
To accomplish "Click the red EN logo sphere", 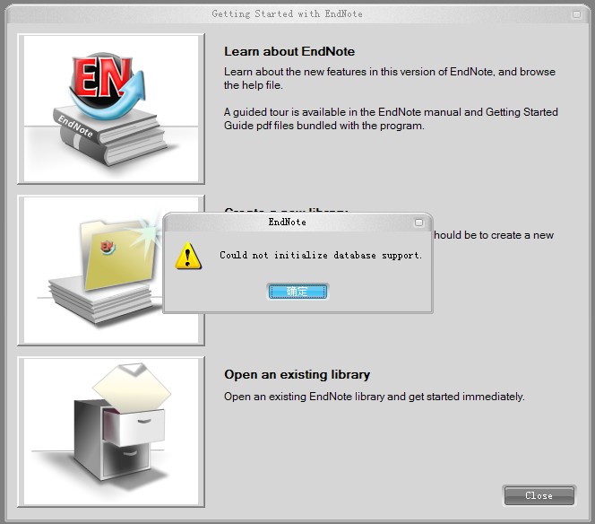I will tap(102, 82).
